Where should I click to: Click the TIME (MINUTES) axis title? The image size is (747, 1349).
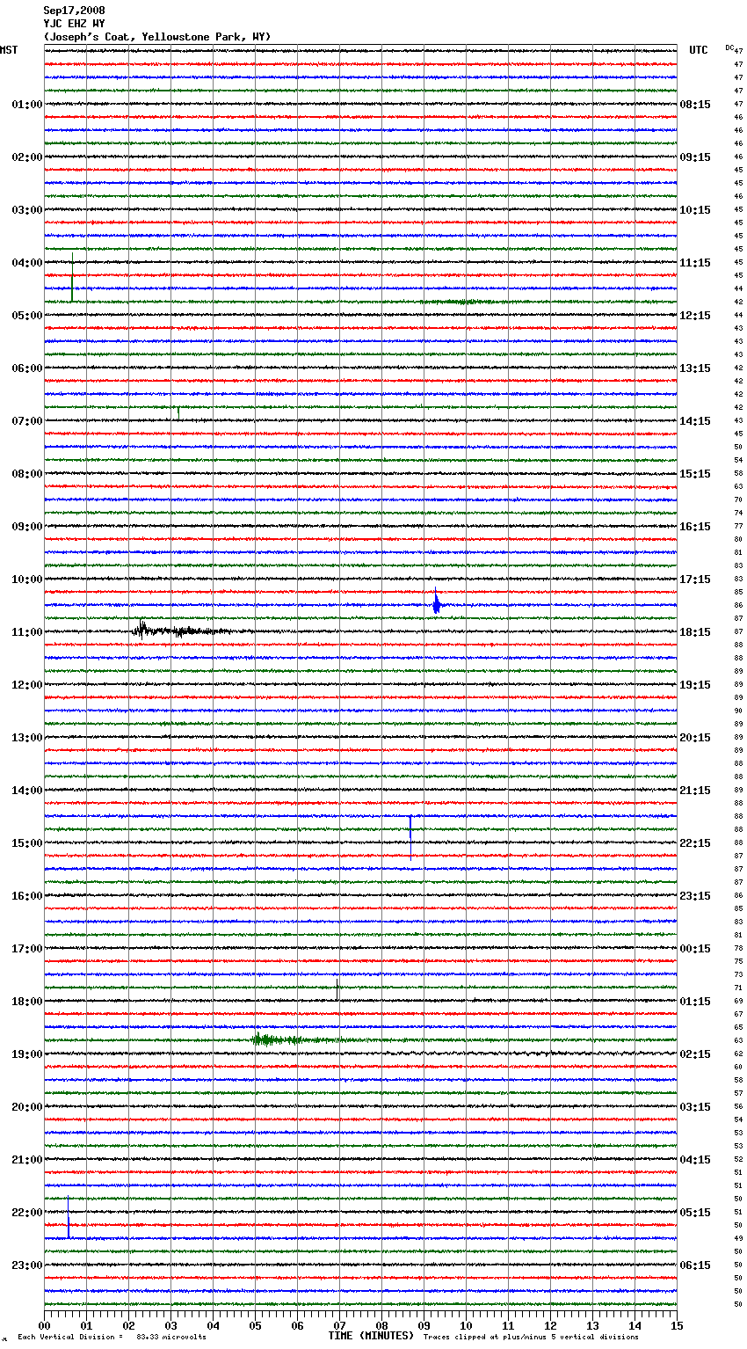[x=371, y=1336]
